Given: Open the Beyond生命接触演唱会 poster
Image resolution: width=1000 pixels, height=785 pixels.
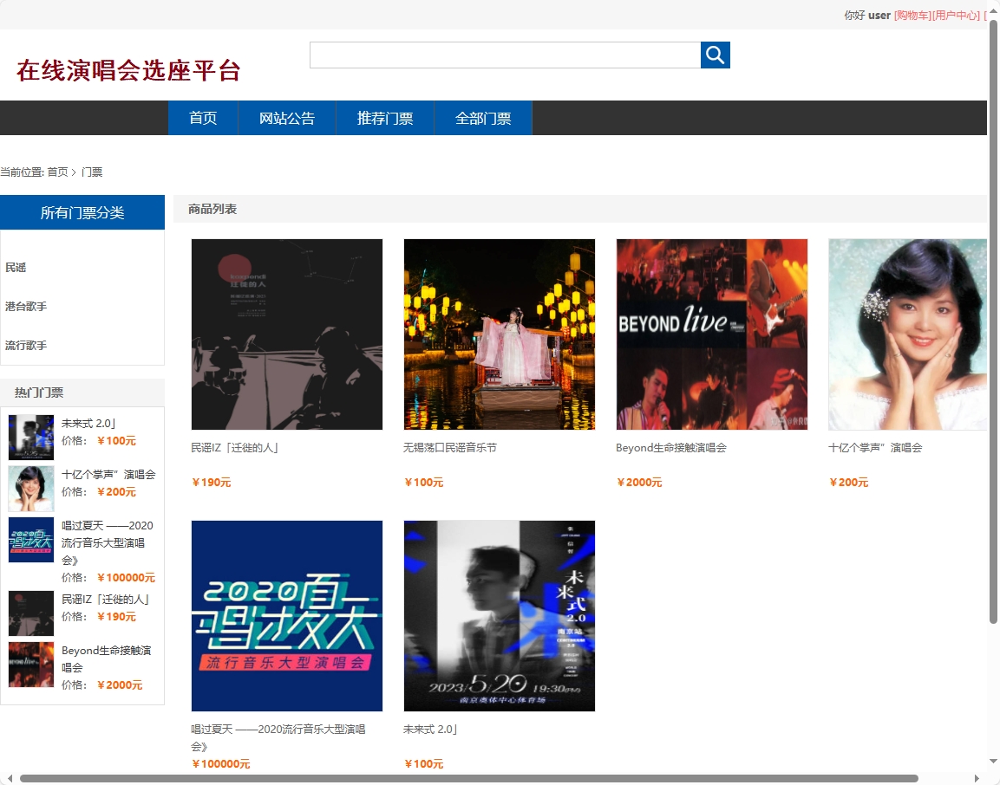Looking at the screenshot, I should (x=711, y=334).
